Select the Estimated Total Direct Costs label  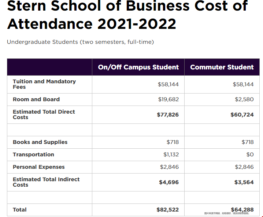44,114
